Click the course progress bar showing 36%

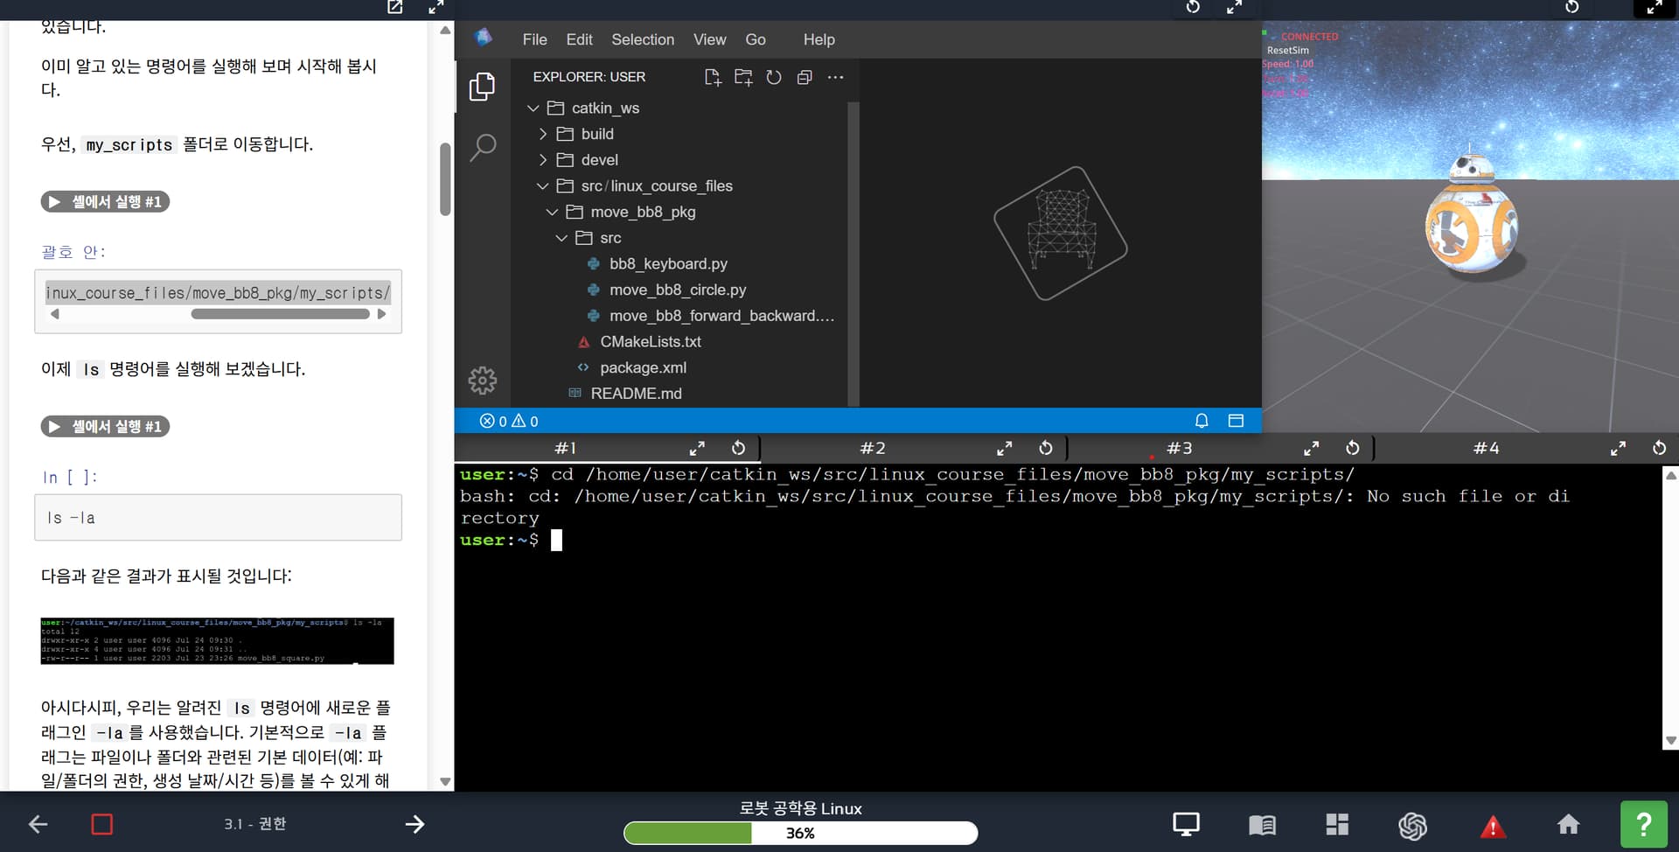coord(800,833)
